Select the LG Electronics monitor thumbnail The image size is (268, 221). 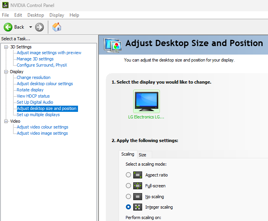click(x=146, y=101)
